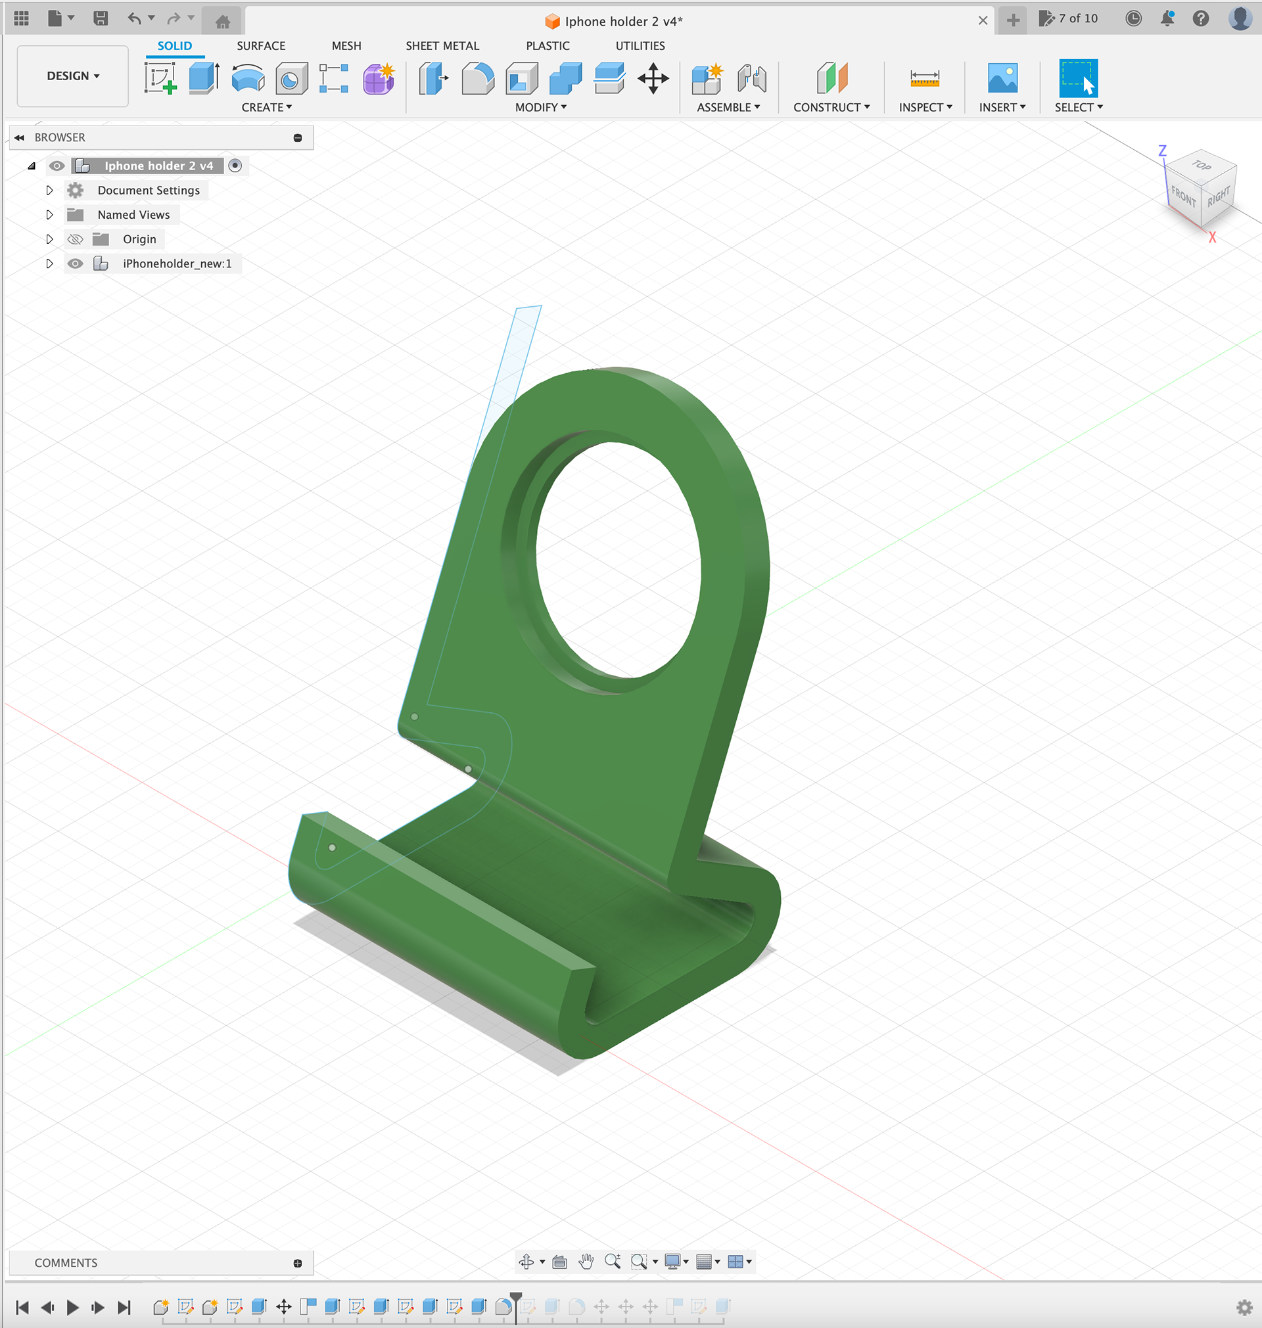Select the Zoom magnifier tool
This screenshot has width=1262, height=1328.
click(x=612, y=1262)
